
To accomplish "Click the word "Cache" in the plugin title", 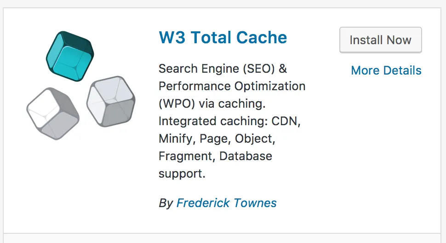I will point(267,38).
